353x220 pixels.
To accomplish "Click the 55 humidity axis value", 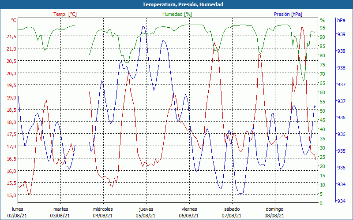I will (x=323, y=102).
